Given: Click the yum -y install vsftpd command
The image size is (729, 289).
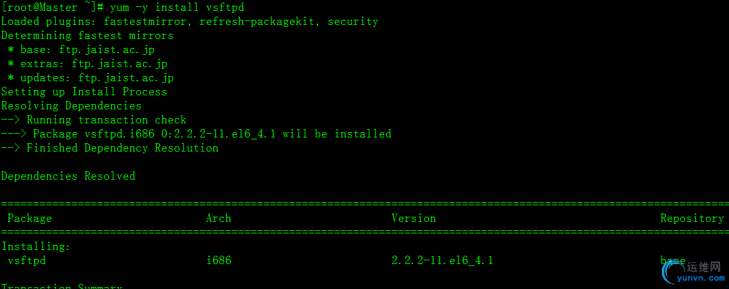Looking at the screenshot, I should pyautogui.click(x=177, y=8).
